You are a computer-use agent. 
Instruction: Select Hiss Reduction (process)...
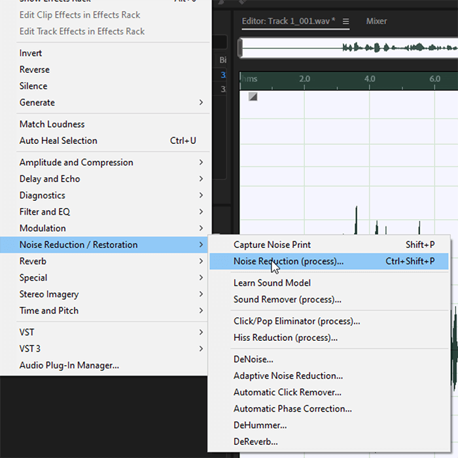[285, 338]
